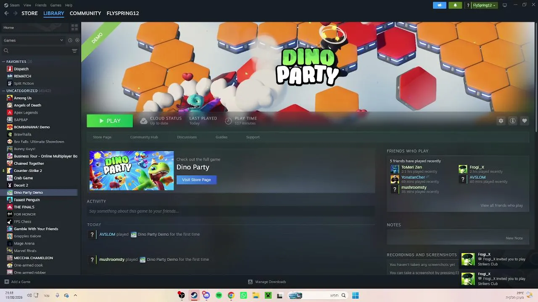
Task: Open Steam from the Windows taskbar
Action: 194,295
